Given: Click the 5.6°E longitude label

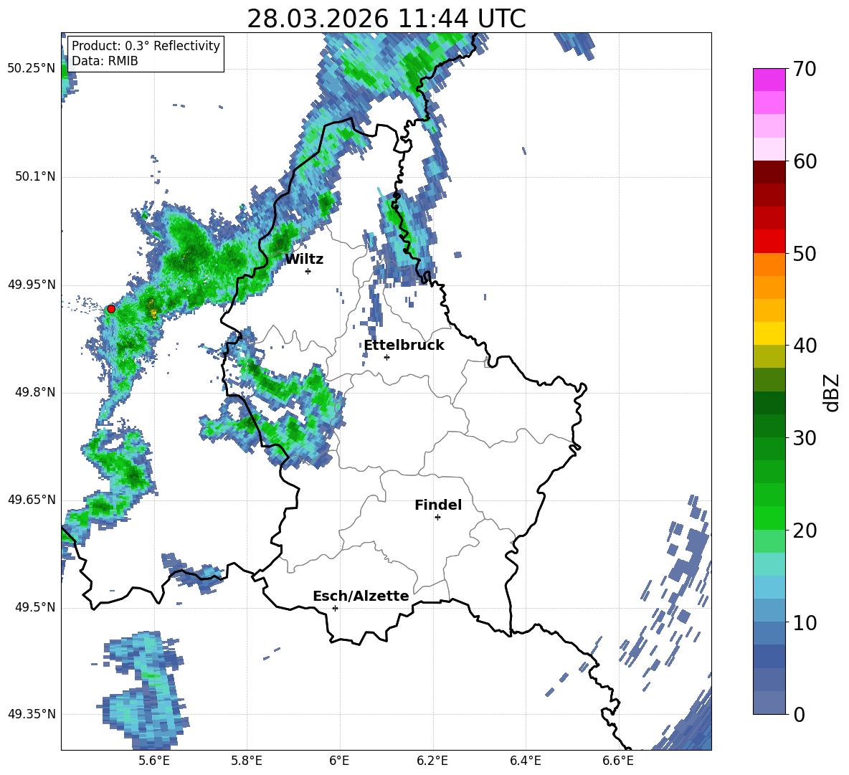Looking at the screenshot, I should click(154, 761).
